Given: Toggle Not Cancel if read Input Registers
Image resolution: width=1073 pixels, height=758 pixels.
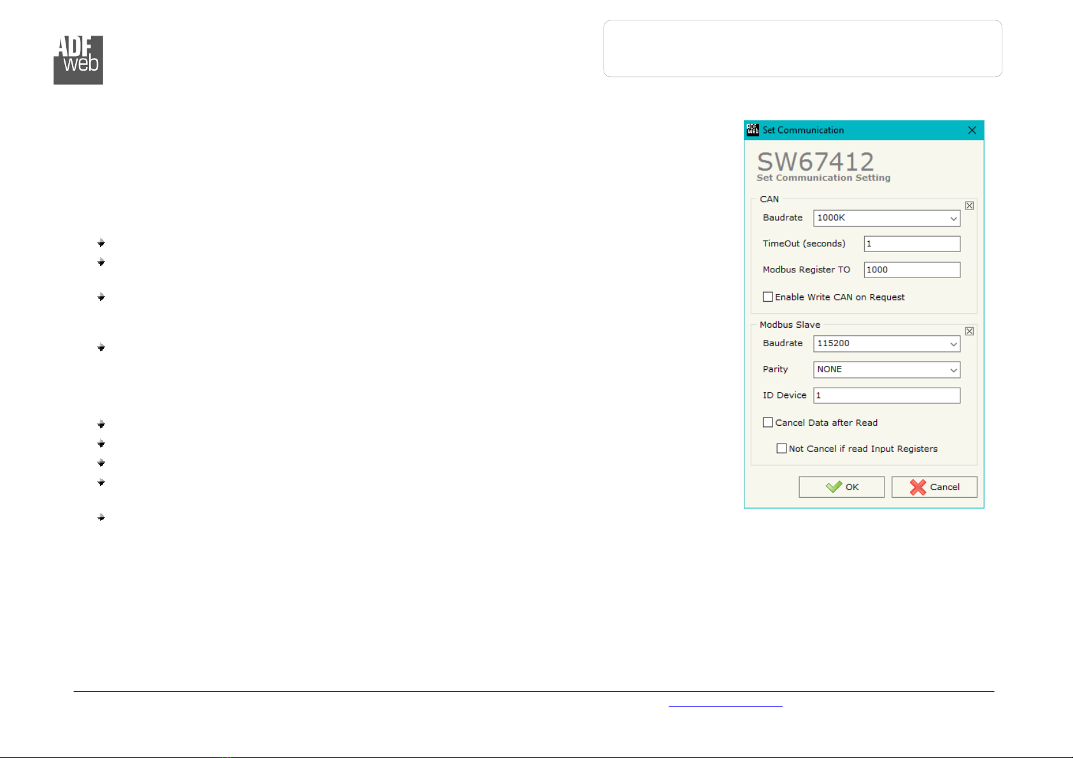Looking at the screenshot, I should click(x=781, y=448).
